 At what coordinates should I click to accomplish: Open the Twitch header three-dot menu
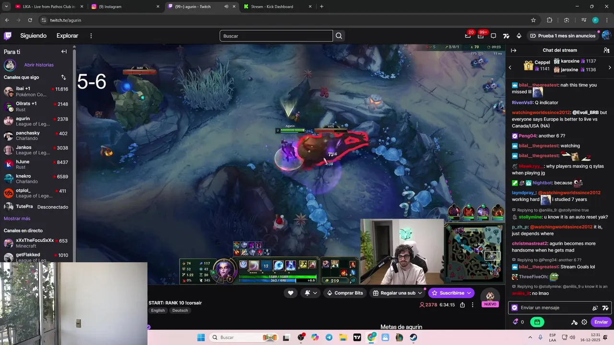coord(91,35)
